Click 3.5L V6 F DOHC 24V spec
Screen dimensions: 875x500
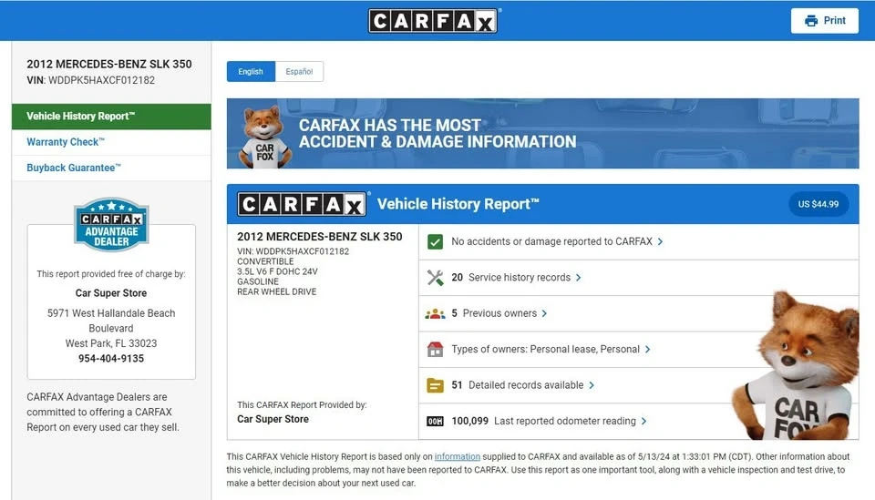277,271
